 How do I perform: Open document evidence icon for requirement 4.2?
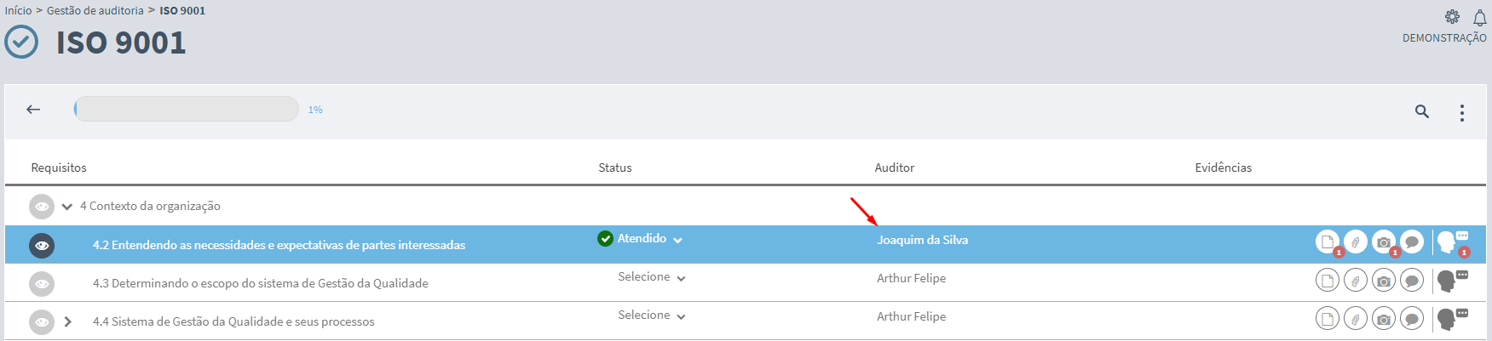[x=1327, y=242]
